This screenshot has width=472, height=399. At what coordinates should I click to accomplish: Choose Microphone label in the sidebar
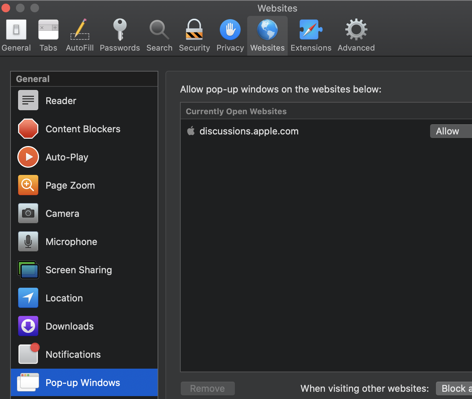coord(72,242)
